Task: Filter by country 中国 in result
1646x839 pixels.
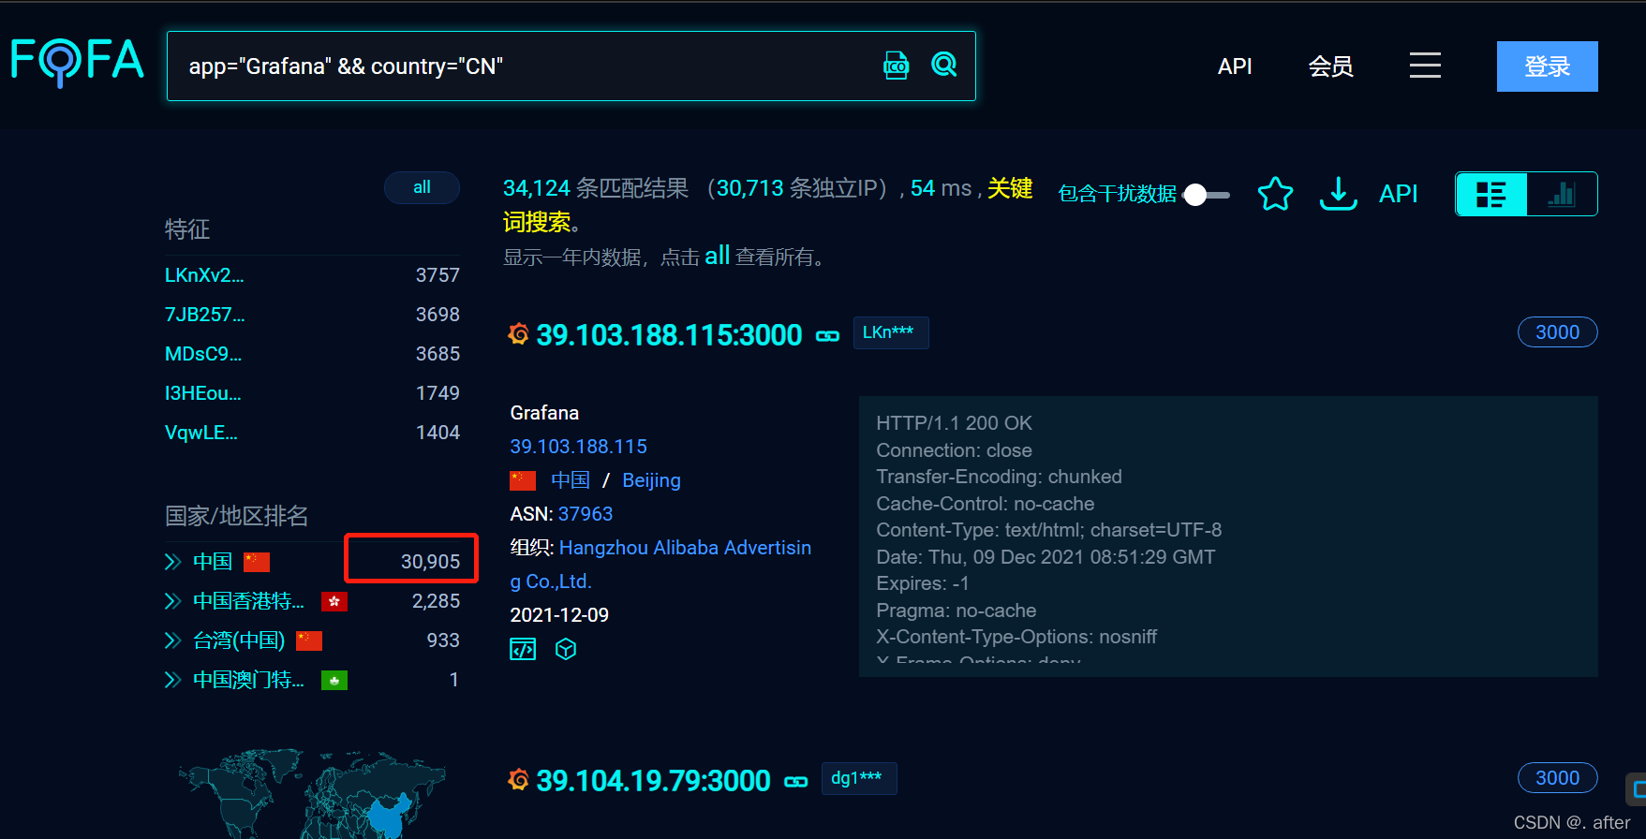Action: [x=571, y=480]
